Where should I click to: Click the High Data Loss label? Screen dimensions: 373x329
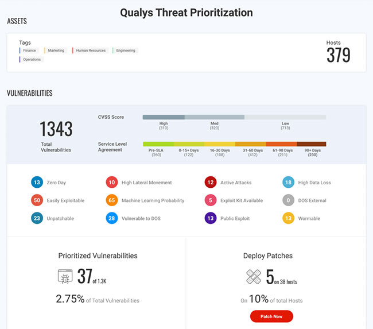(x=314, y=183)
